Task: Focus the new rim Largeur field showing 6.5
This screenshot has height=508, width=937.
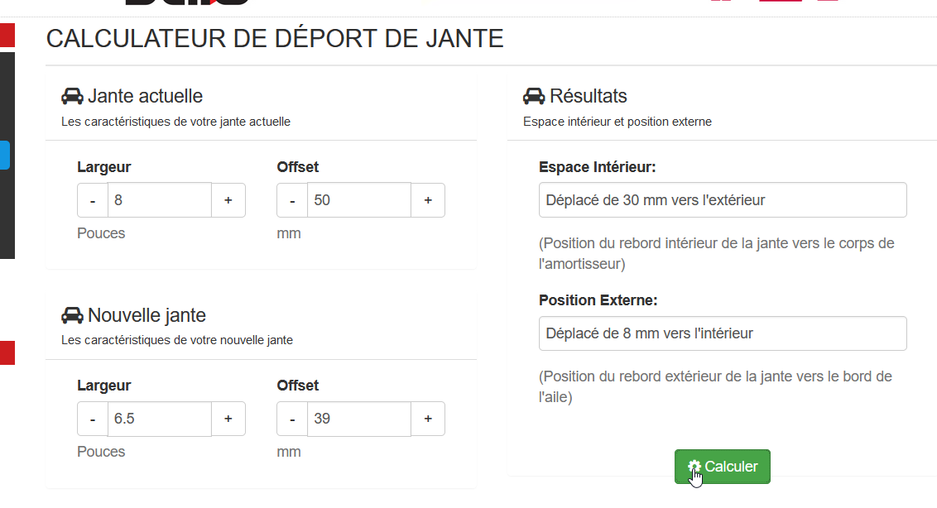Action: (x=160, y=419)
